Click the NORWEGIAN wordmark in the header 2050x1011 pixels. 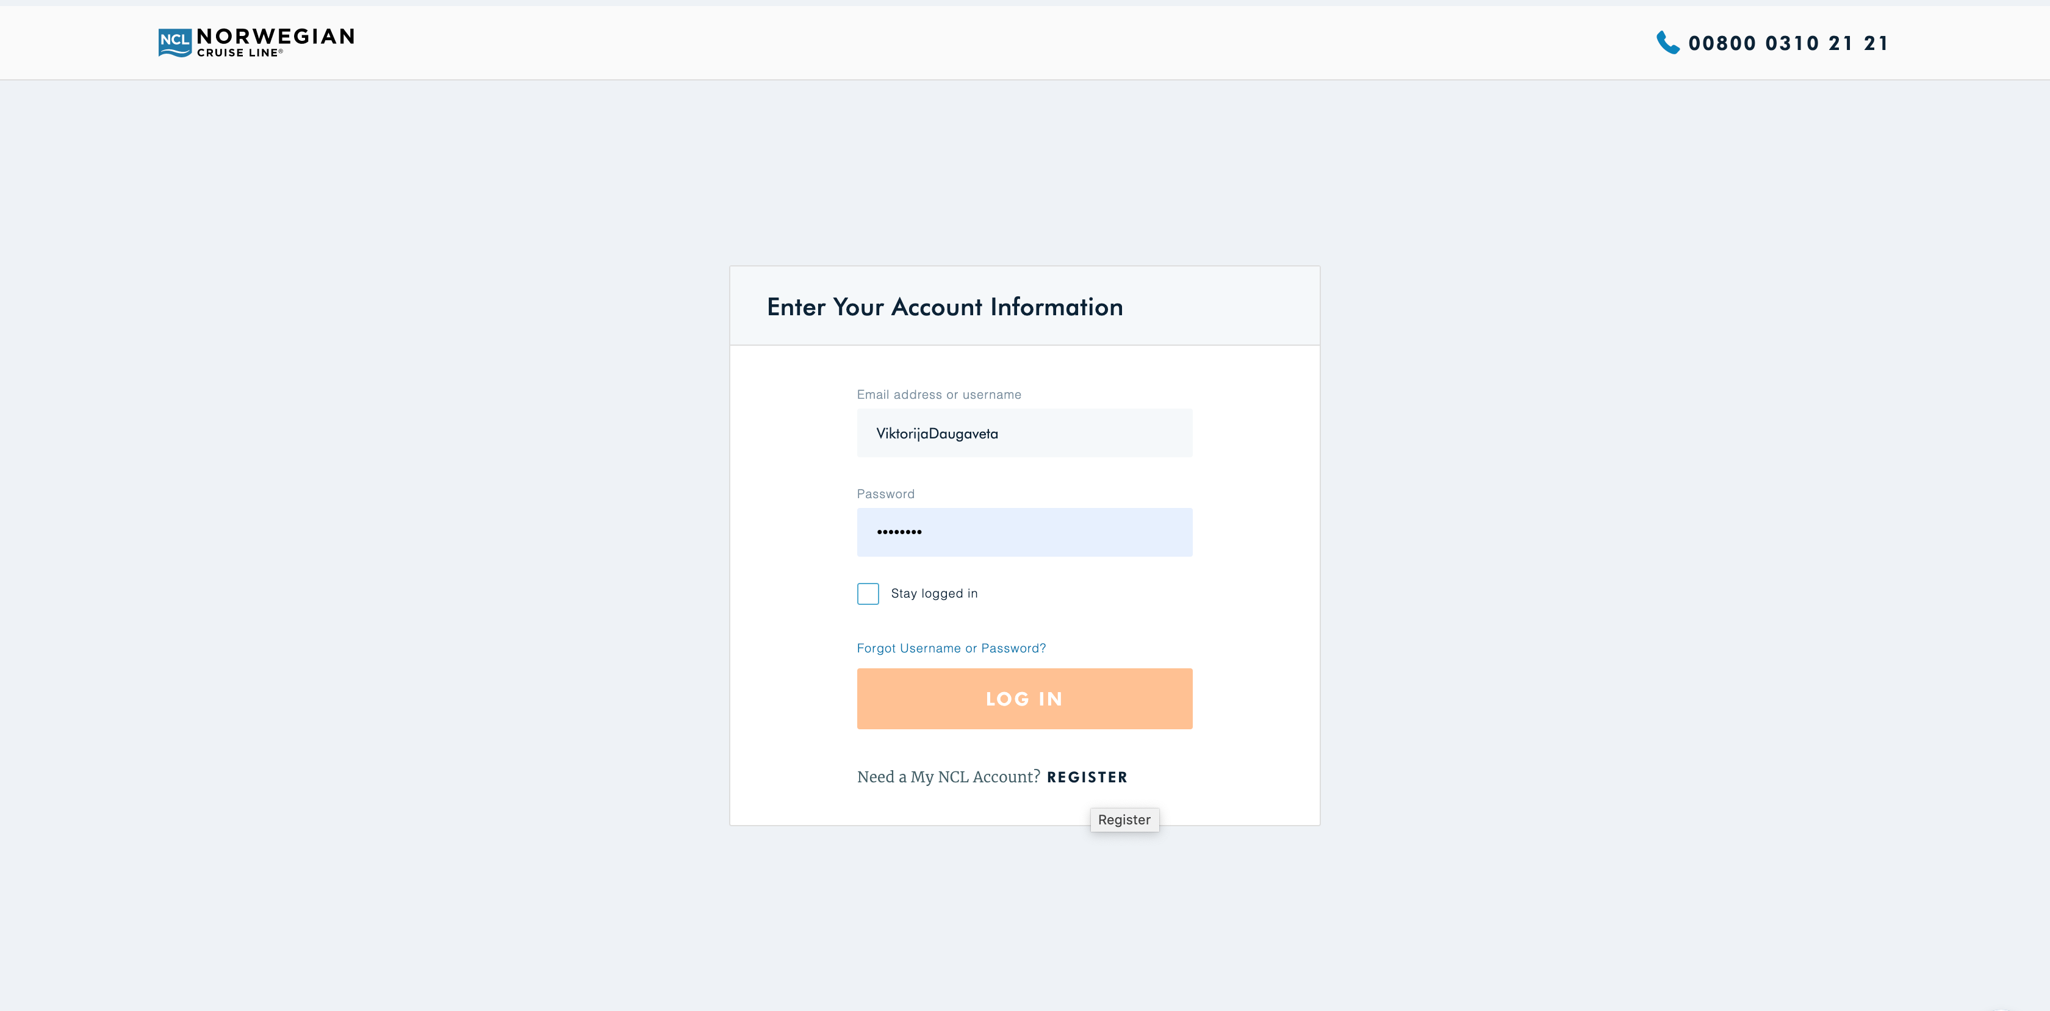pos(275,37)
